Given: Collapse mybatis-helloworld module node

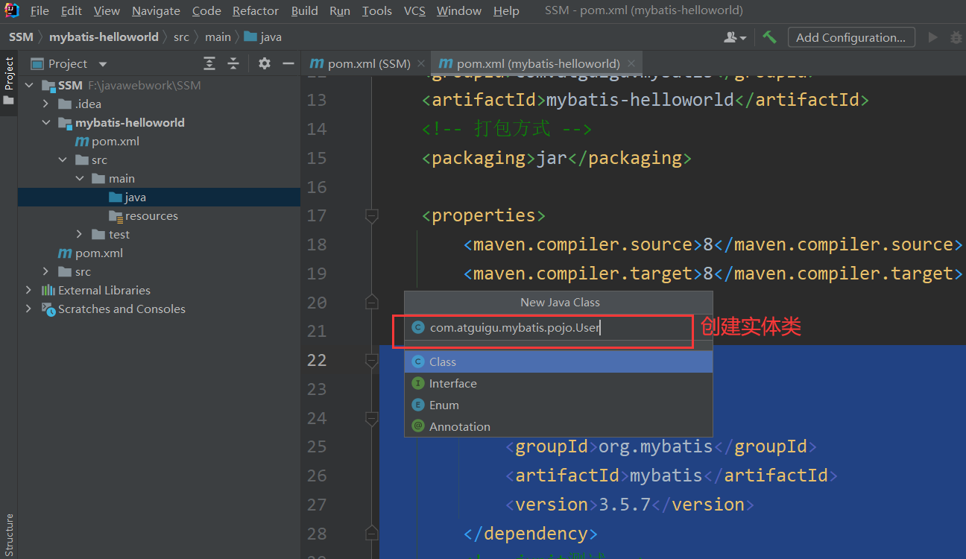Looking at the screenshot, I should [46, 122].
